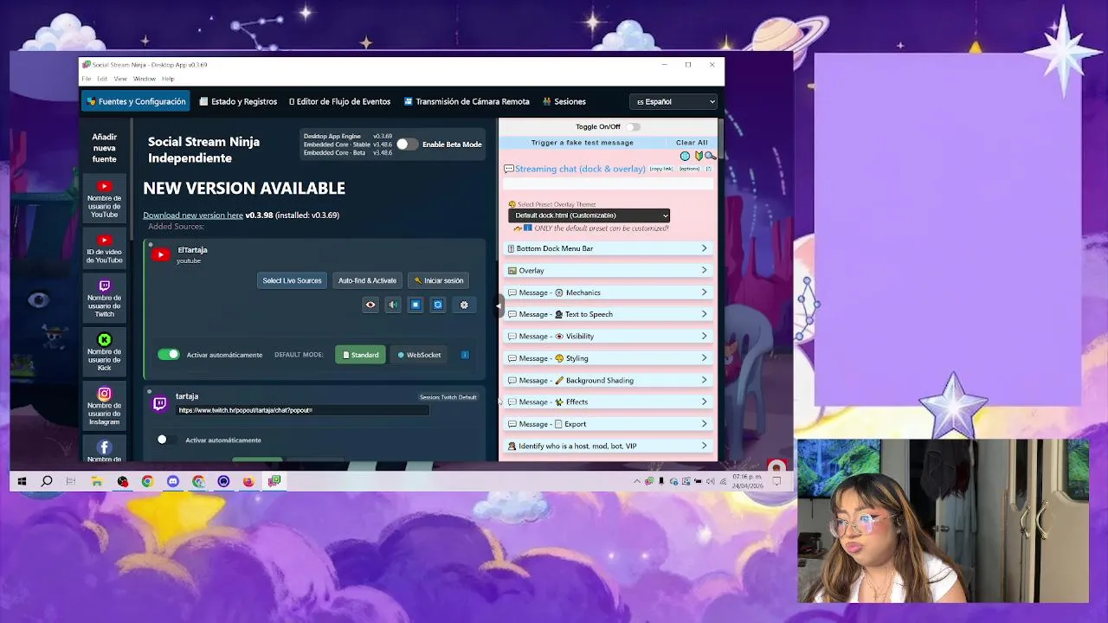Expand Message - Export section
Viewport: 1108px width, 623px height.
pos(608,424)
